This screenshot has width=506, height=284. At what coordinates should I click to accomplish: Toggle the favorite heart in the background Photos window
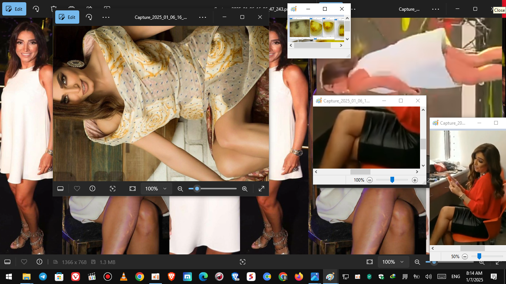pyautogui.click(x=24, y=262)
